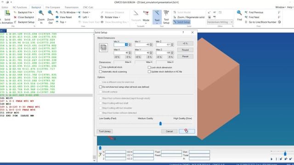Open Backplot Setup from the ribbon
The height and width of the screenshot is (165, 294).
pos(24,22)
